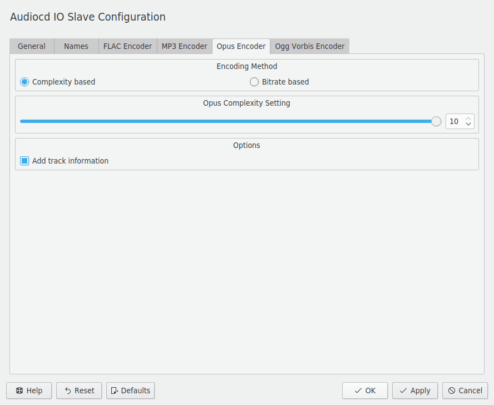Toggle the Add track information checkbox

[x=23, y=160]
